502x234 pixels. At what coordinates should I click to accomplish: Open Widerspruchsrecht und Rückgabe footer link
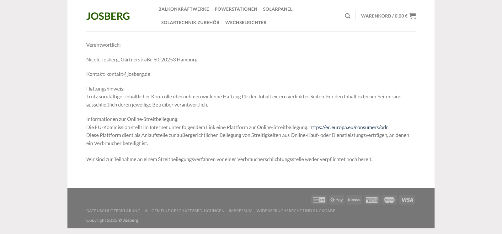pos(296,211)
